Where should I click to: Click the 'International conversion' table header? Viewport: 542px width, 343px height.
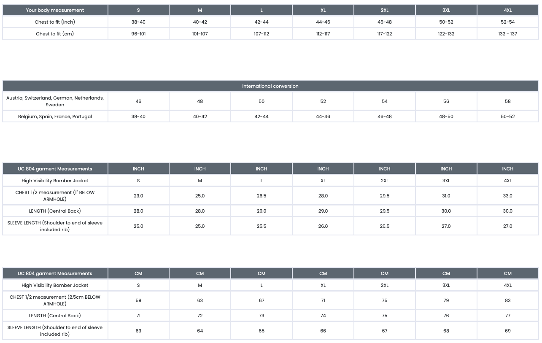coord(270,86)
